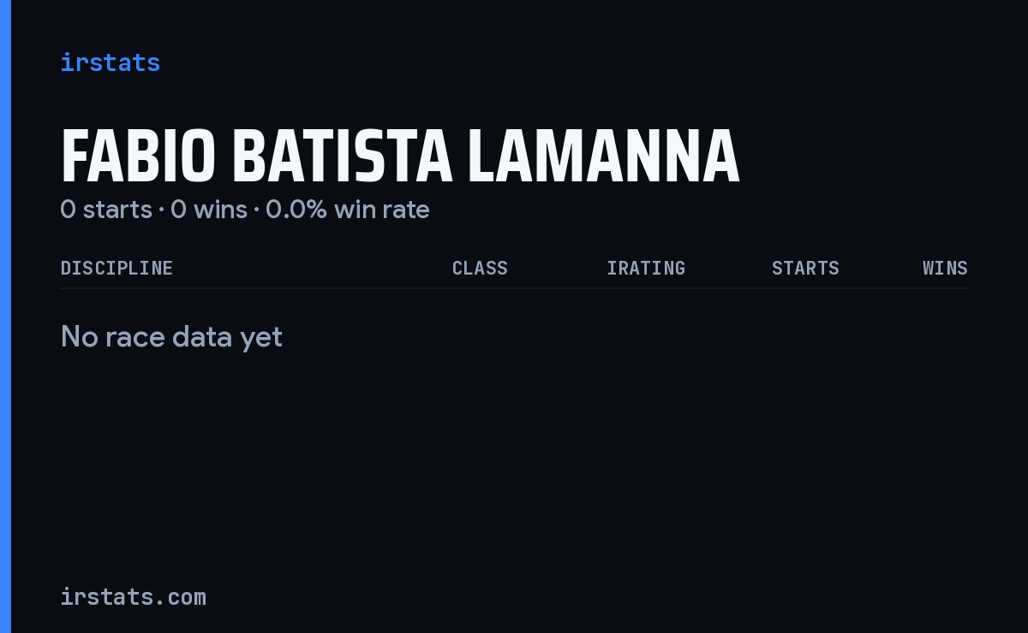Image resolution: width=1028 pixels, height=633 pixels.
Task: Select the word LAMANNA in heading
Action: point(604,157)
